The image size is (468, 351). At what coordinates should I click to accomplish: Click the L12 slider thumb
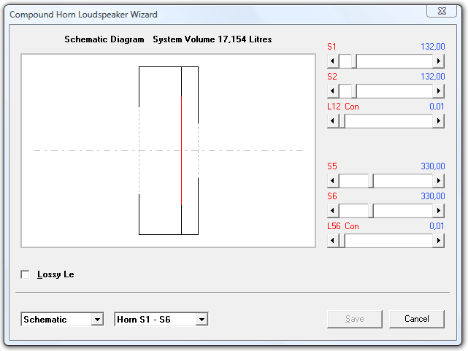click(x=342, y=121)
